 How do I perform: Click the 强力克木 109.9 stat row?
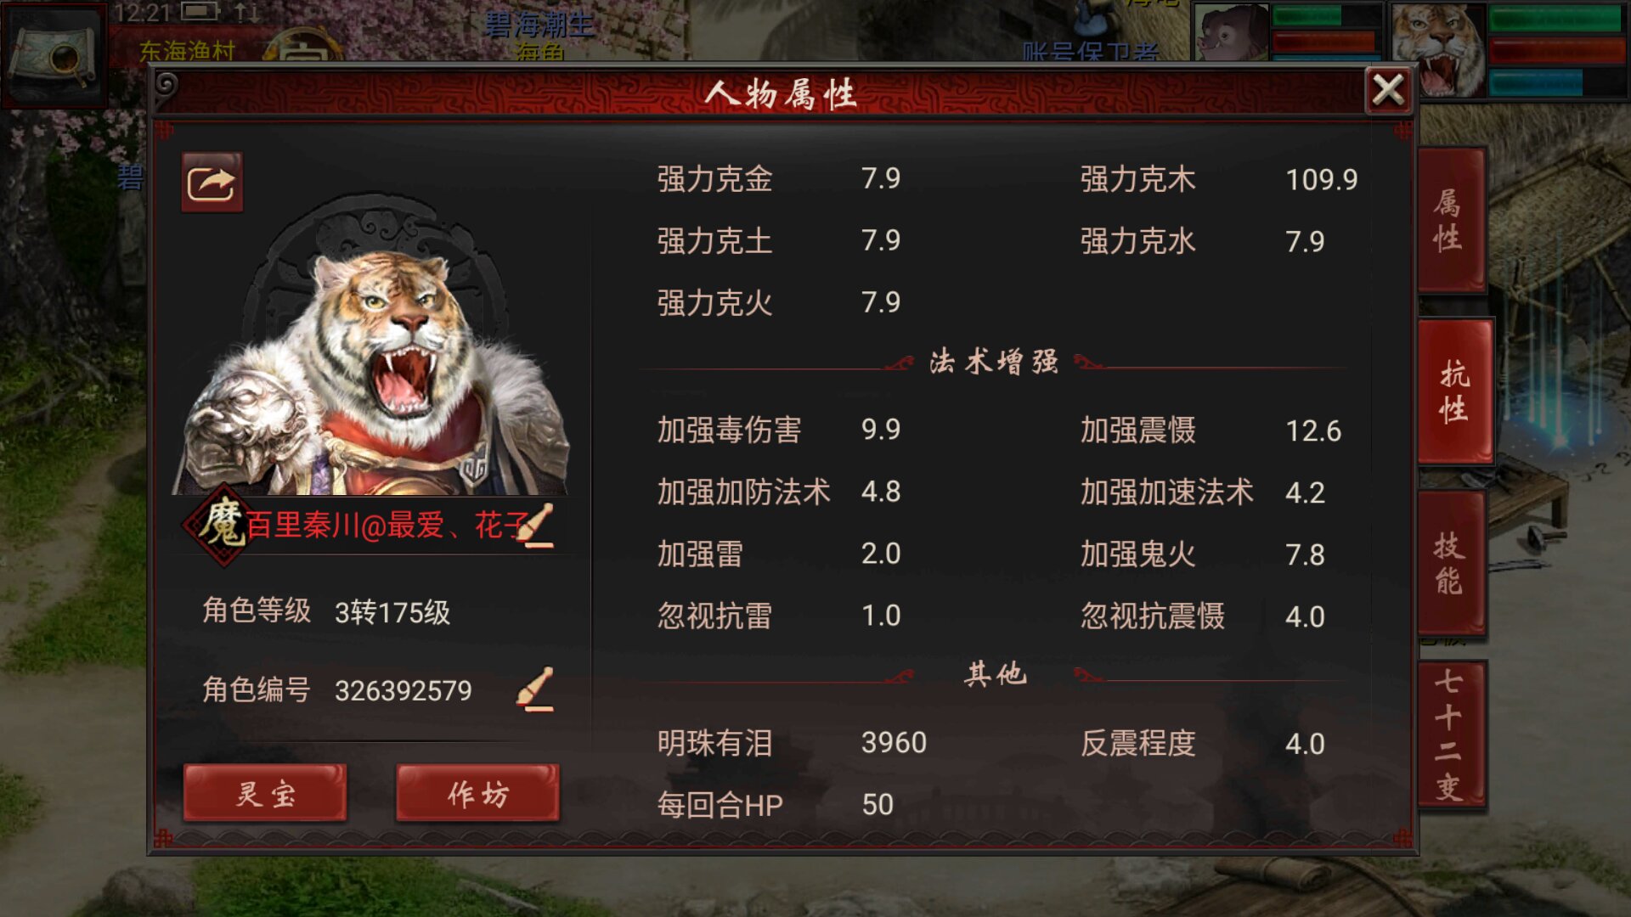[1218, 179]
